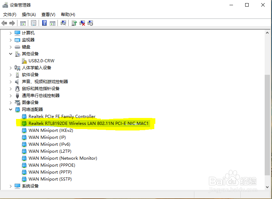Minimize the Device Manager window

coord(231,5)
